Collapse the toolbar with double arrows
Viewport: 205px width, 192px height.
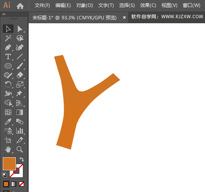coord(4,14)
